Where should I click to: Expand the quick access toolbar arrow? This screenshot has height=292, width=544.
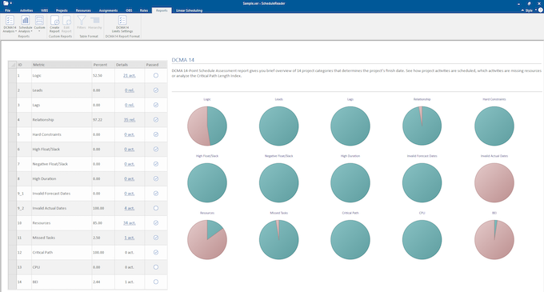11,3
